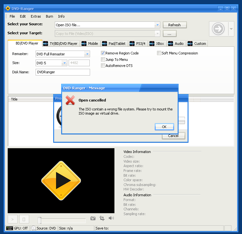Click the DVD disc source icon

pos(33,228)
